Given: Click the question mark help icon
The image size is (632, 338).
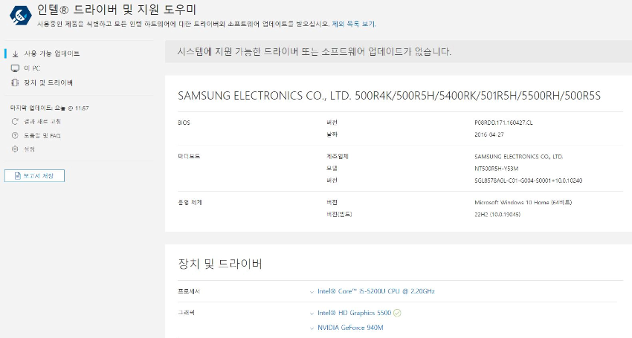Looking at the screenshot, I should click(15, 135).
